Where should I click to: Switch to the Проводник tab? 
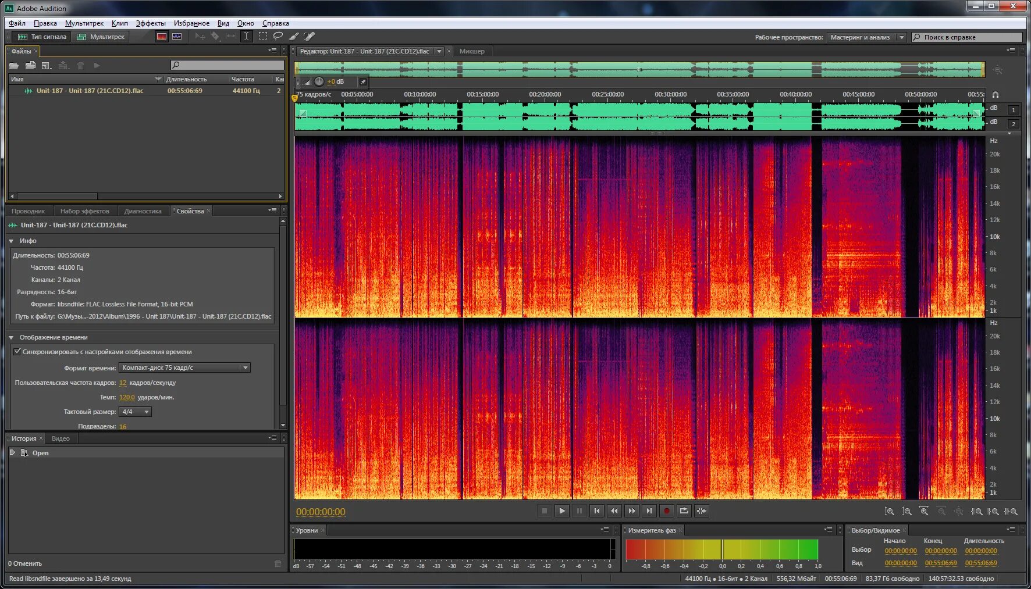tap(28, 211)
